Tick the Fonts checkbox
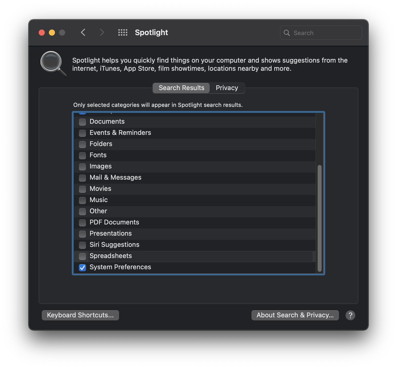 pos(82,155)
